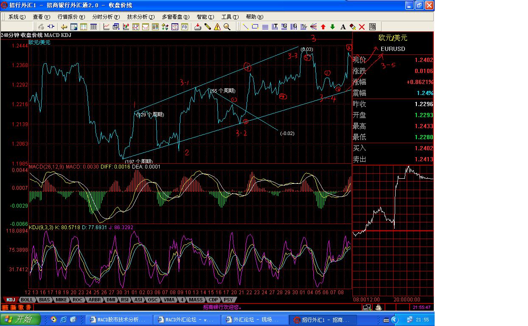The height and width of the screenshot is (326, 528).
Task: Insert a red up arrow marker
Action: [x=323, y=27]
